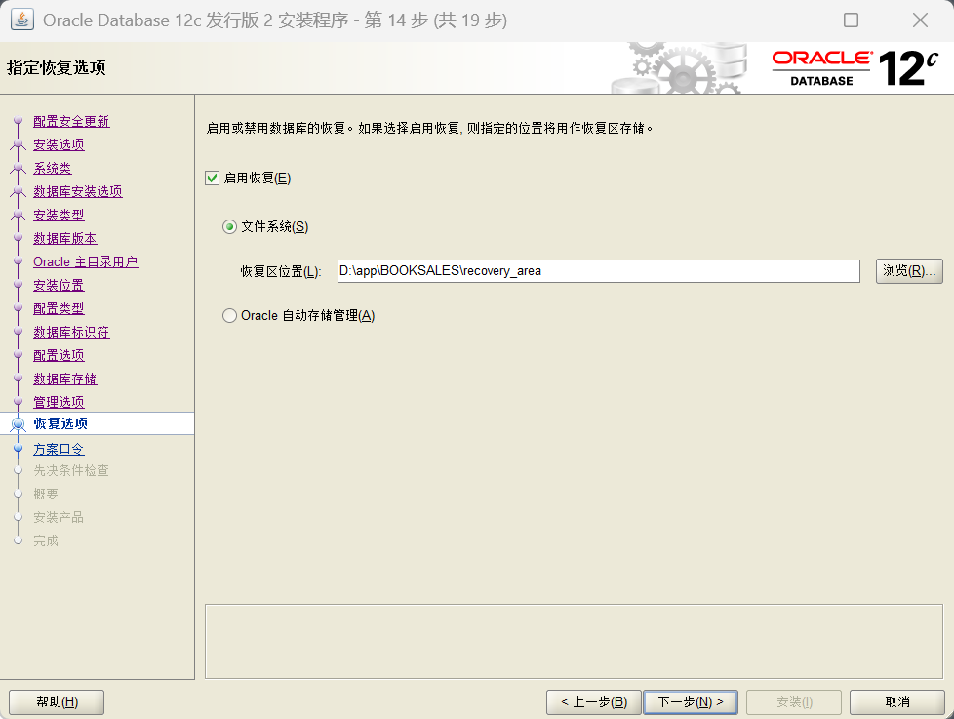This screenshot has width=954, height=719.
Task: Click the 恢复区位置 path input field
Action: tap(598, 270)
